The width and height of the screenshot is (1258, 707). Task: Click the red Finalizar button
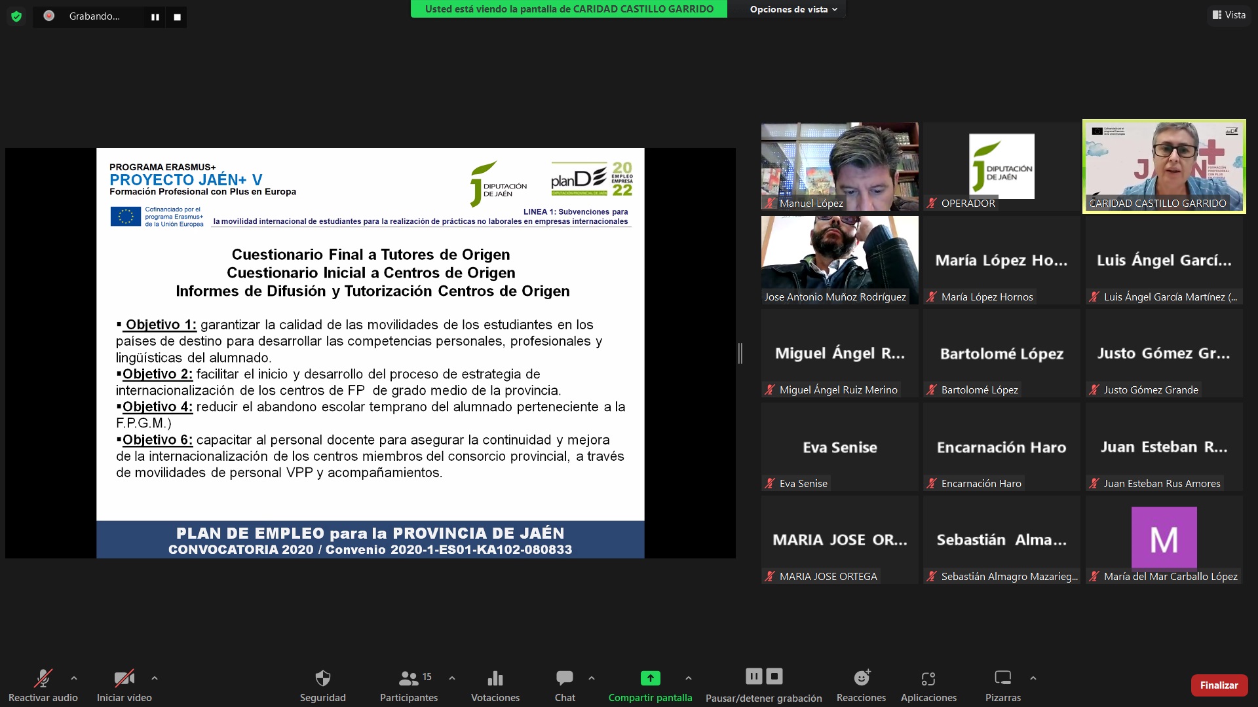point(1219,685)
